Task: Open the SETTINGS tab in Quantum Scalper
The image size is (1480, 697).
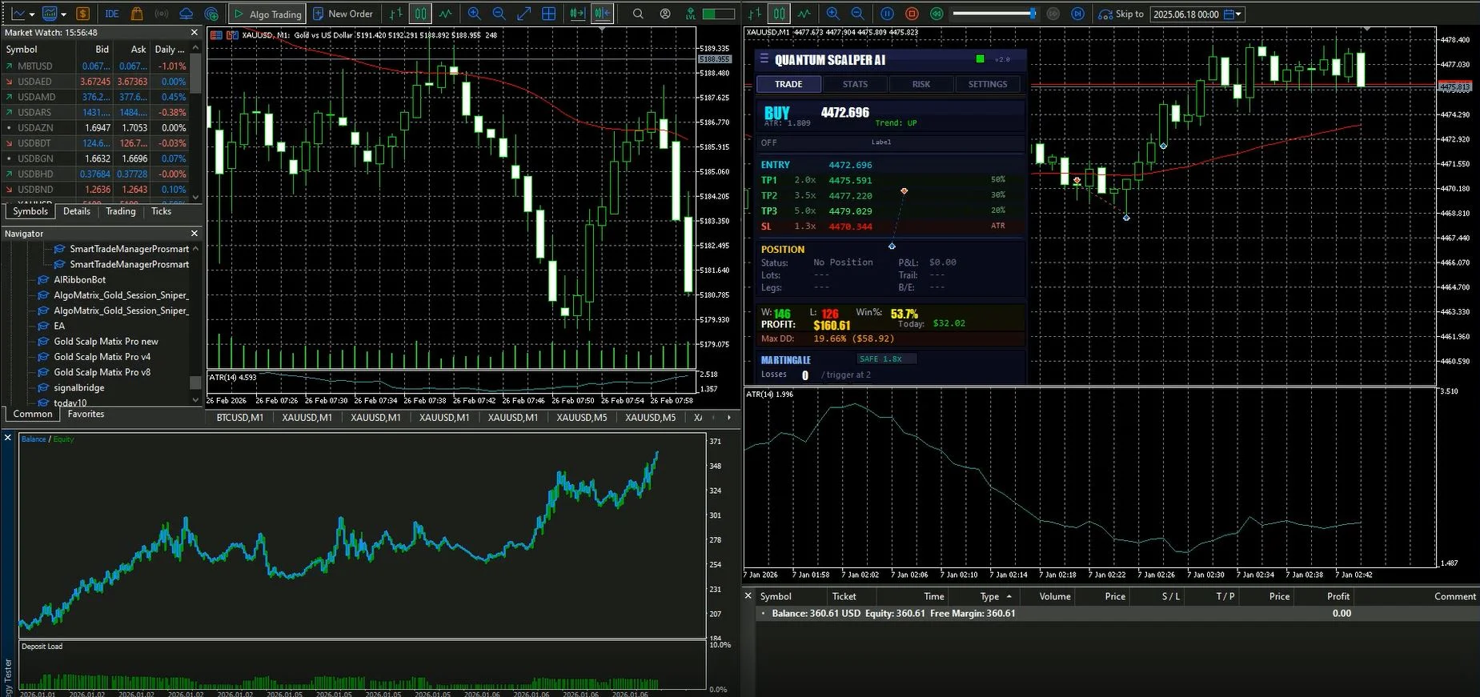Action: (x=988, y=84)
